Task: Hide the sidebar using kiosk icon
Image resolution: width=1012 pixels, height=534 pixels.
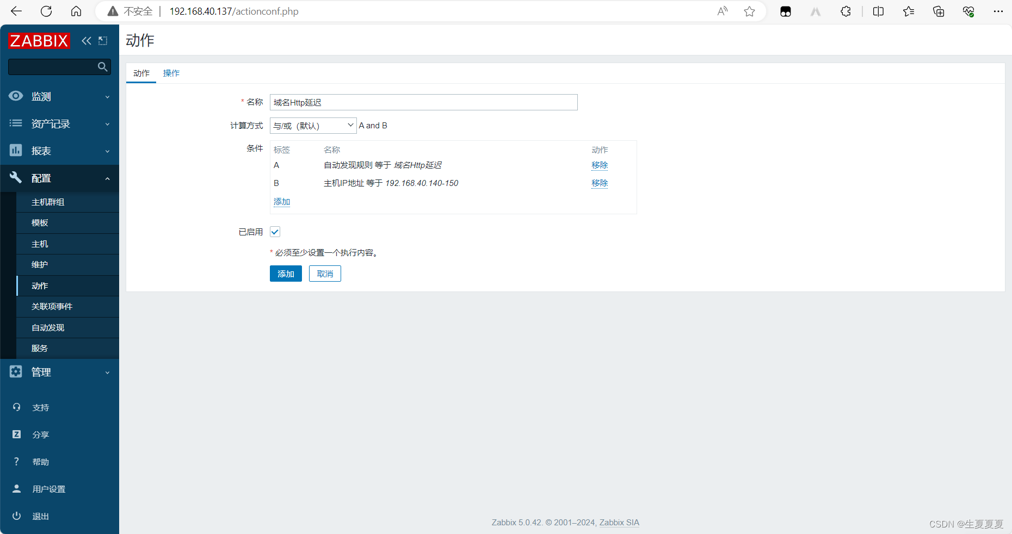Action: (x=103, y=41)
